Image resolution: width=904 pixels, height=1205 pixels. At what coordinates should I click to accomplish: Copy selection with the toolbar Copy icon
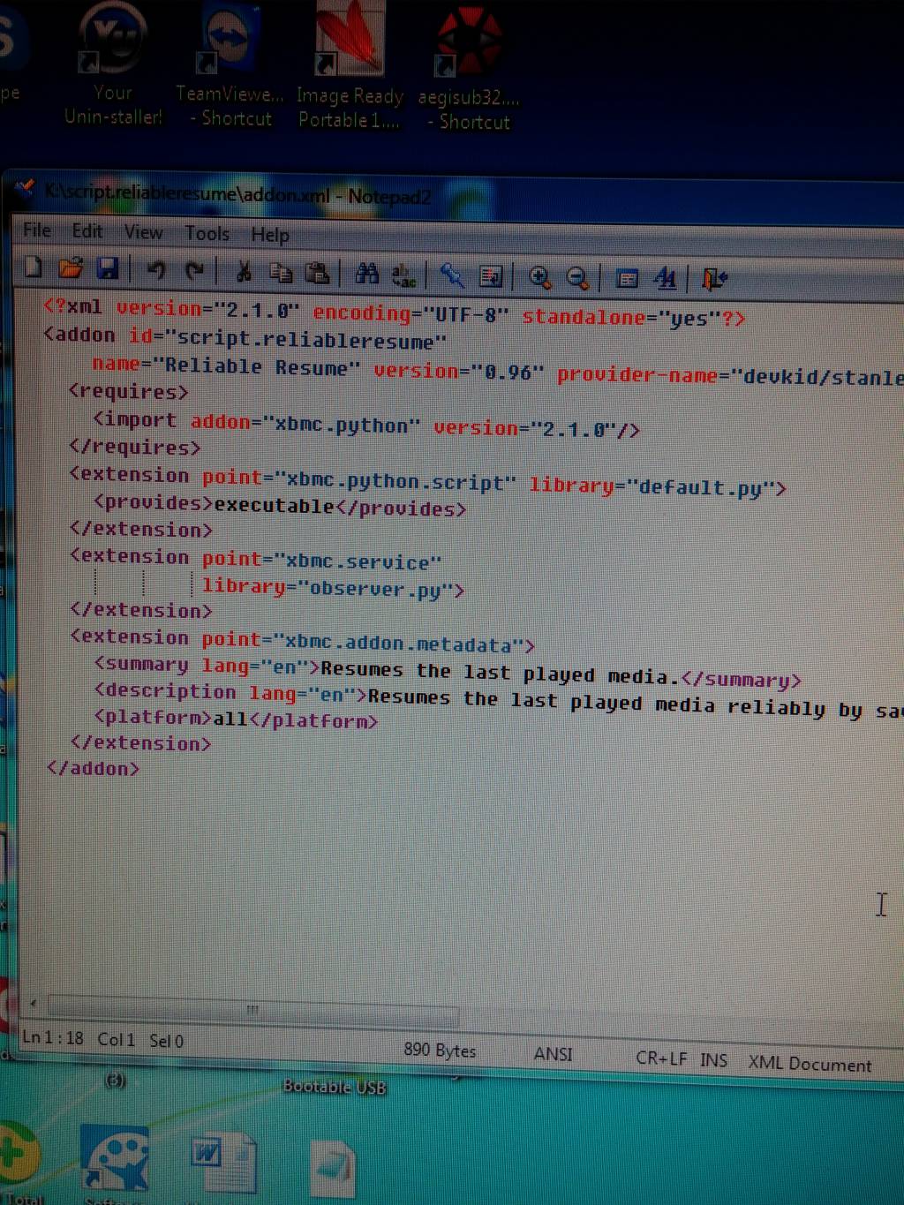coord(281,273)
